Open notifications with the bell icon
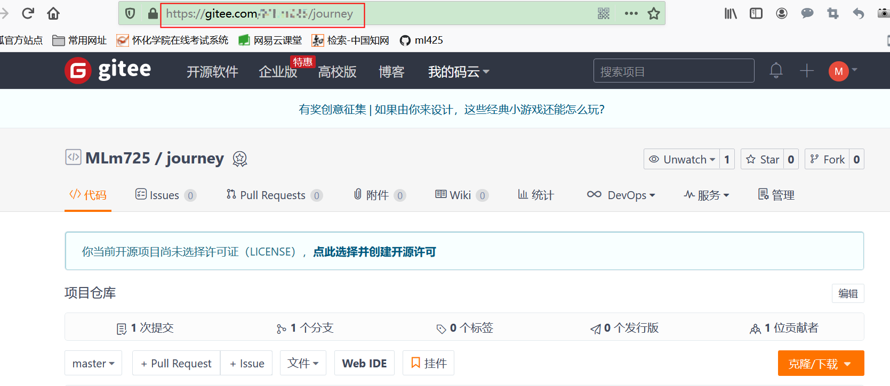The width and height of the screenshot is (890, 386). pos(776,70)
